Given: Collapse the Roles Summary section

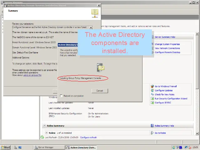Looking at the screenshot, I should pos(44,126).
